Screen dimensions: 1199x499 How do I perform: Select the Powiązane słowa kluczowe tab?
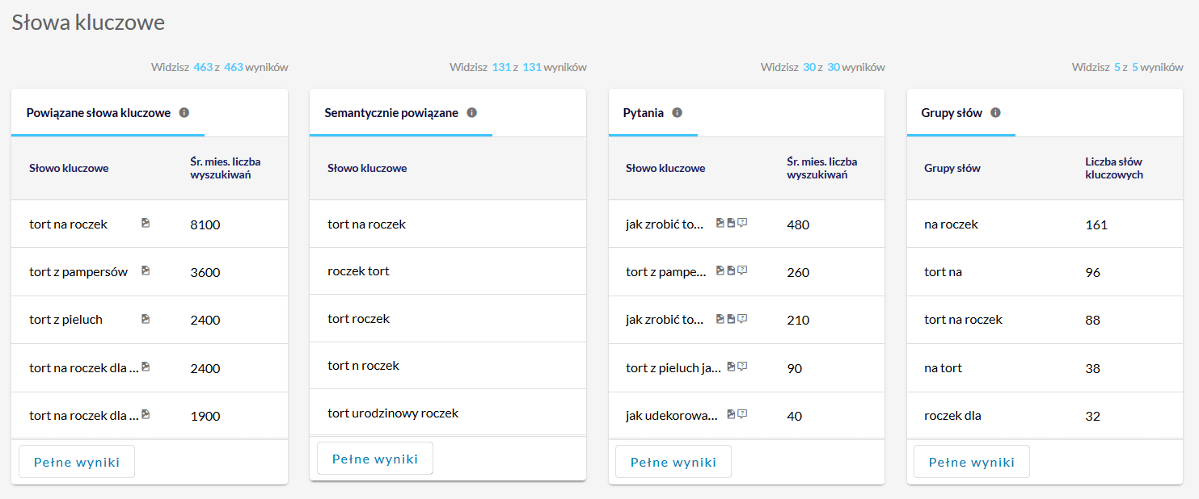pos(99,113)
